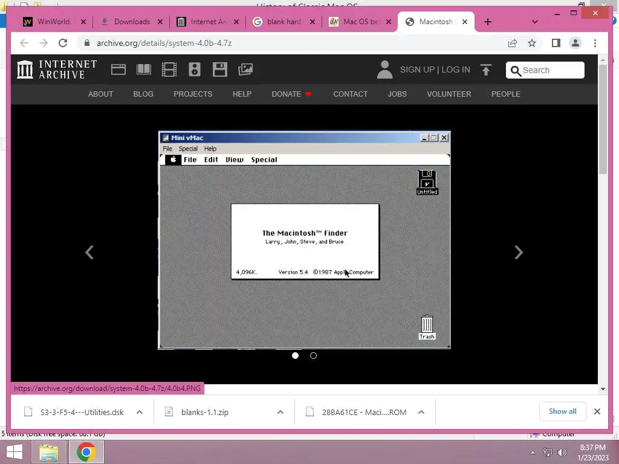This screenshot has height=464, width=619.
Task: Expand options for blanks-1.1.zip download
Action: [x=280, y=412]
